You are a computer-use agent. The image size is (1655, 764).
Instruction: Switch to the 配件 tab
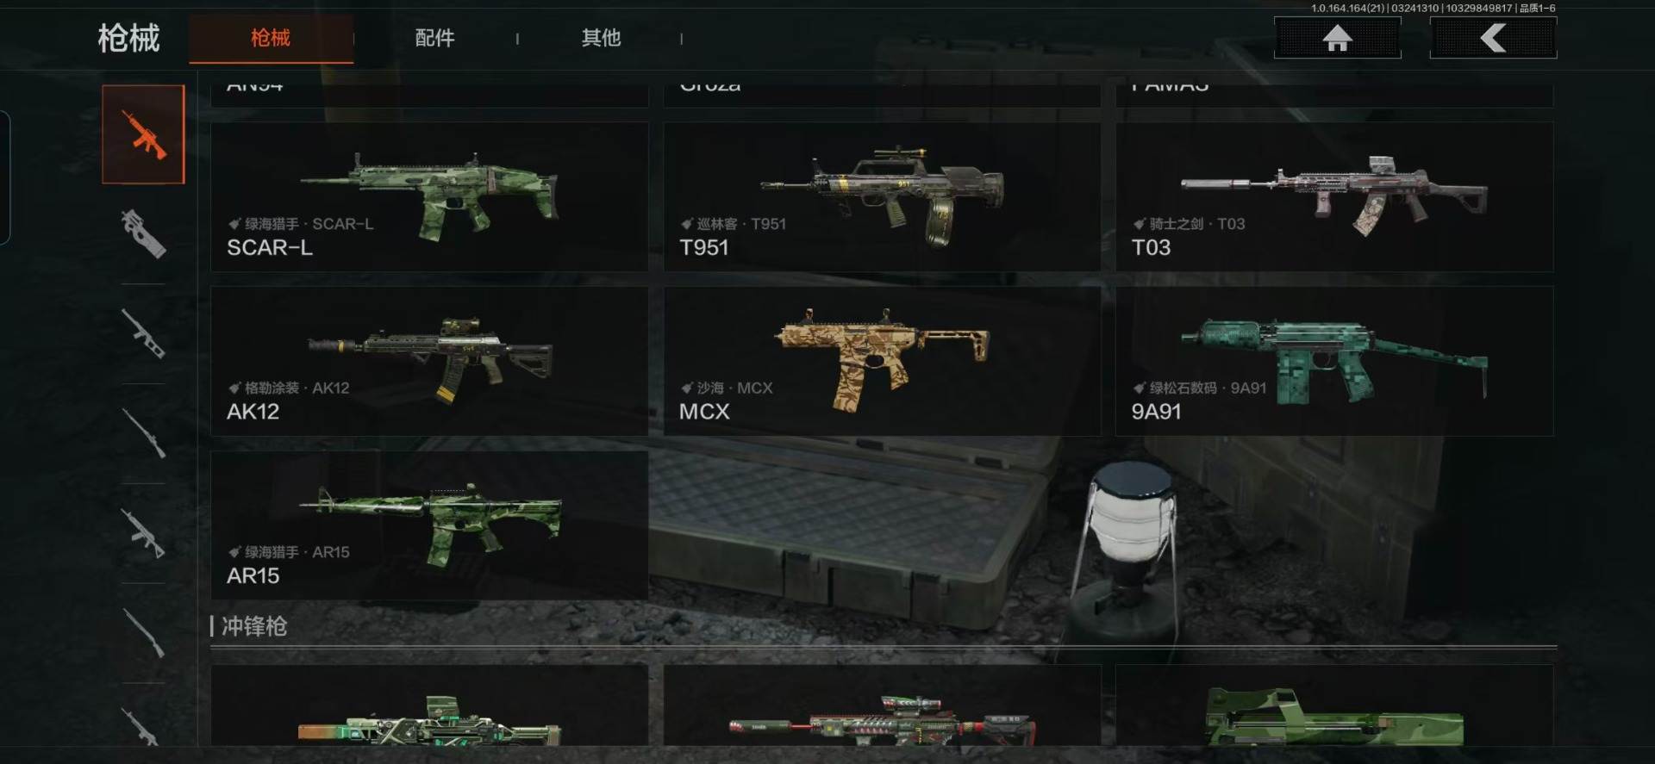(434, 38)
